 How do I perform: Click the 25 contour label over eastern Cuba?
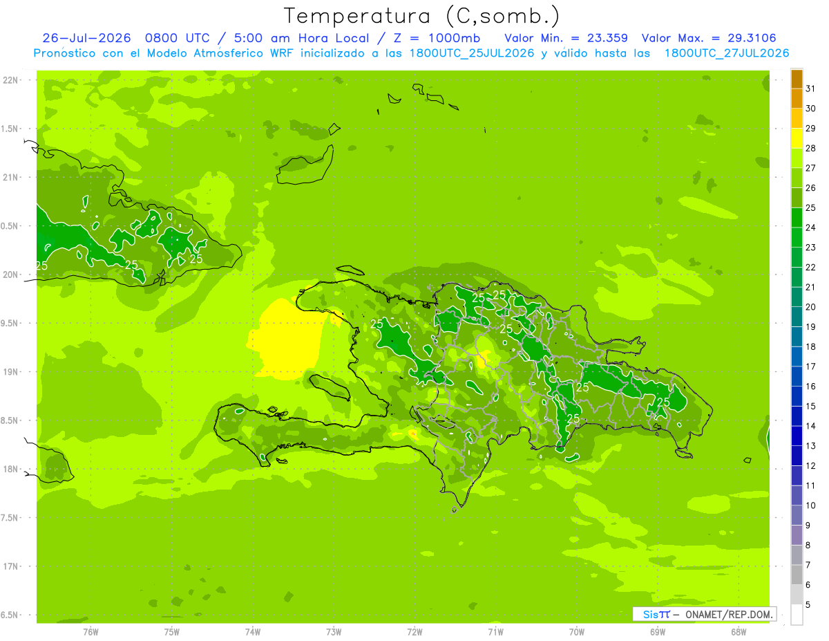tap(196, 259)
